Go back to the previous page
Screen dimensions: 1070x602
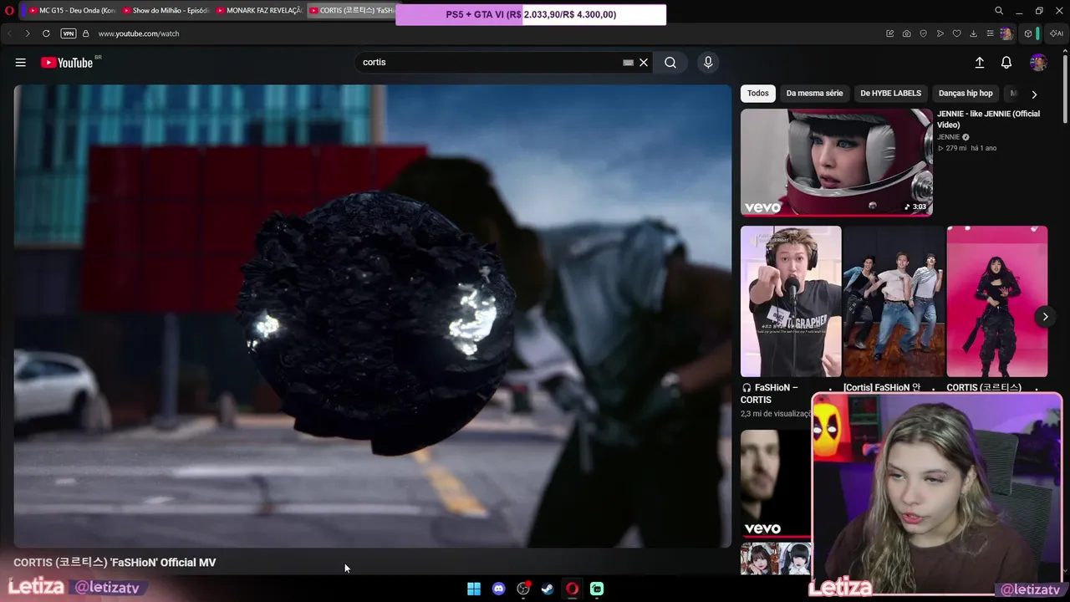[10, 33]
